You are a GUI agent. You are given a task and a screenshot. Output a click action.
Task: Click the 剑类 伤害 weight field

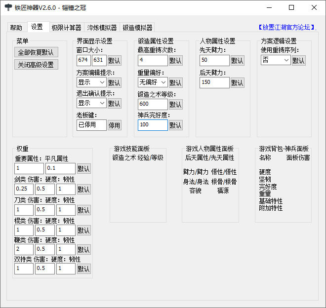click(24, 189)
